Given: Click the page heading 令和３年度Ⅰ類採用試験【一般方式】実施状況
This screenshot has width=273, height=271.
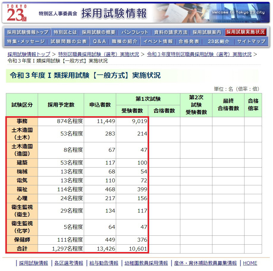Looking at the screenshot, I should [x=85, y=75].
